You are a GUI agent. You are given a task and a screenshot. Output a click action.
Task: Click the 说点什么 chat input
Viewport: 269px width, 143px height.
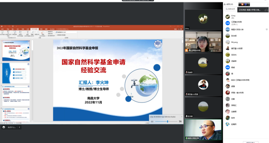click(x=12, y=127)
